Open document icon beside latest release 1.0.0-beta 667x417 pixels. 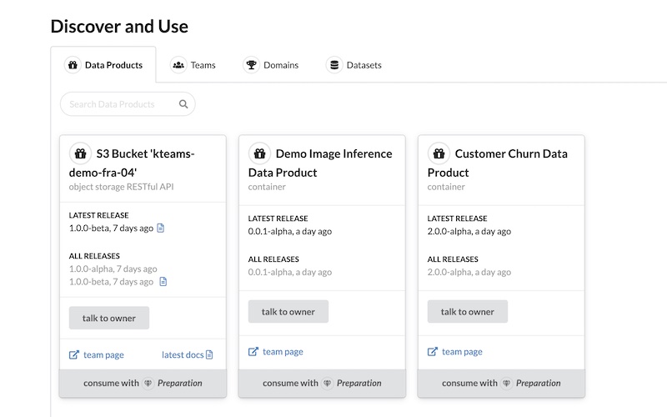160,228
